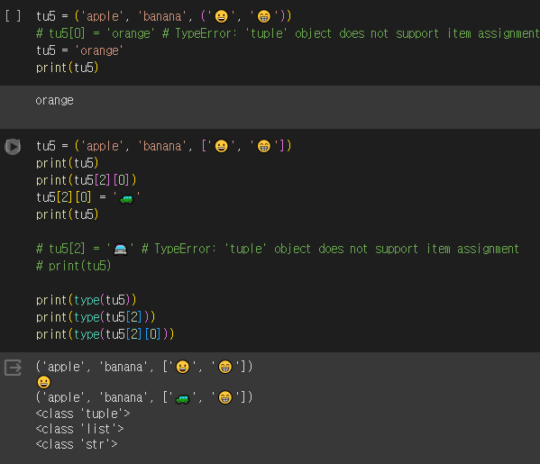Click the tuple definition line with parentheses emoji tuple
This screenshot has height=464, width=540.
coord(163,16)
